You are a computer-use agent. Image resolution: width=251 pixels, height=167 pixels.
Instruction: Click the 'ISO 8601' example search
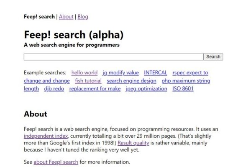click(183, 89)
